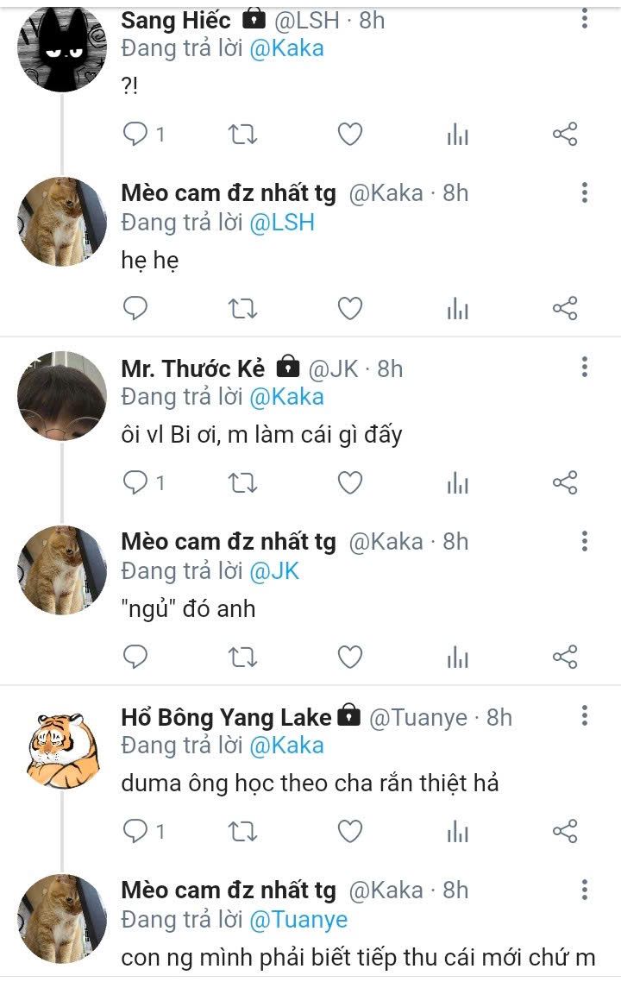View the tiger avatar profile
This screenshot has height=988, width=621.
[61, 745]
